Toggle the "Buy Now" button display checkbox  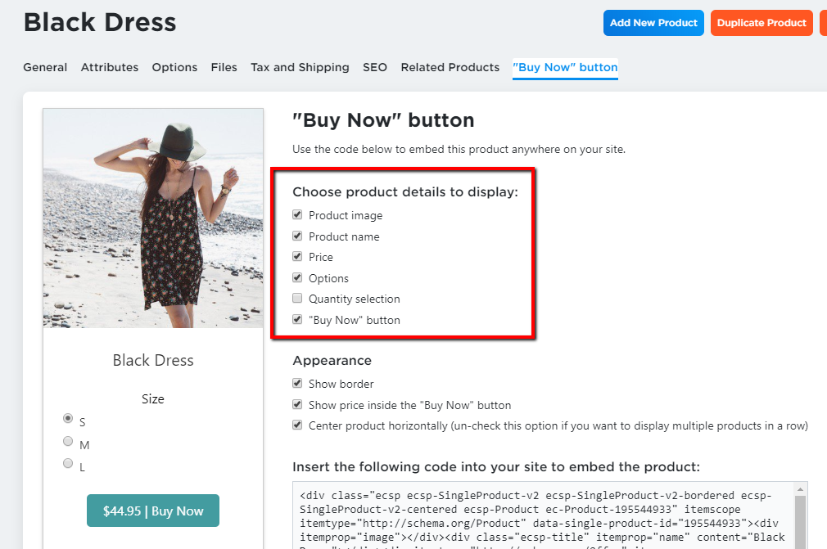pyautogui.click(x=297, y=319)
